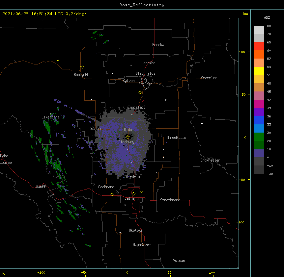This screenshot has width=284, height=277.
Task: Click the RedDeer city label
Action: click(x=145, y=84)
